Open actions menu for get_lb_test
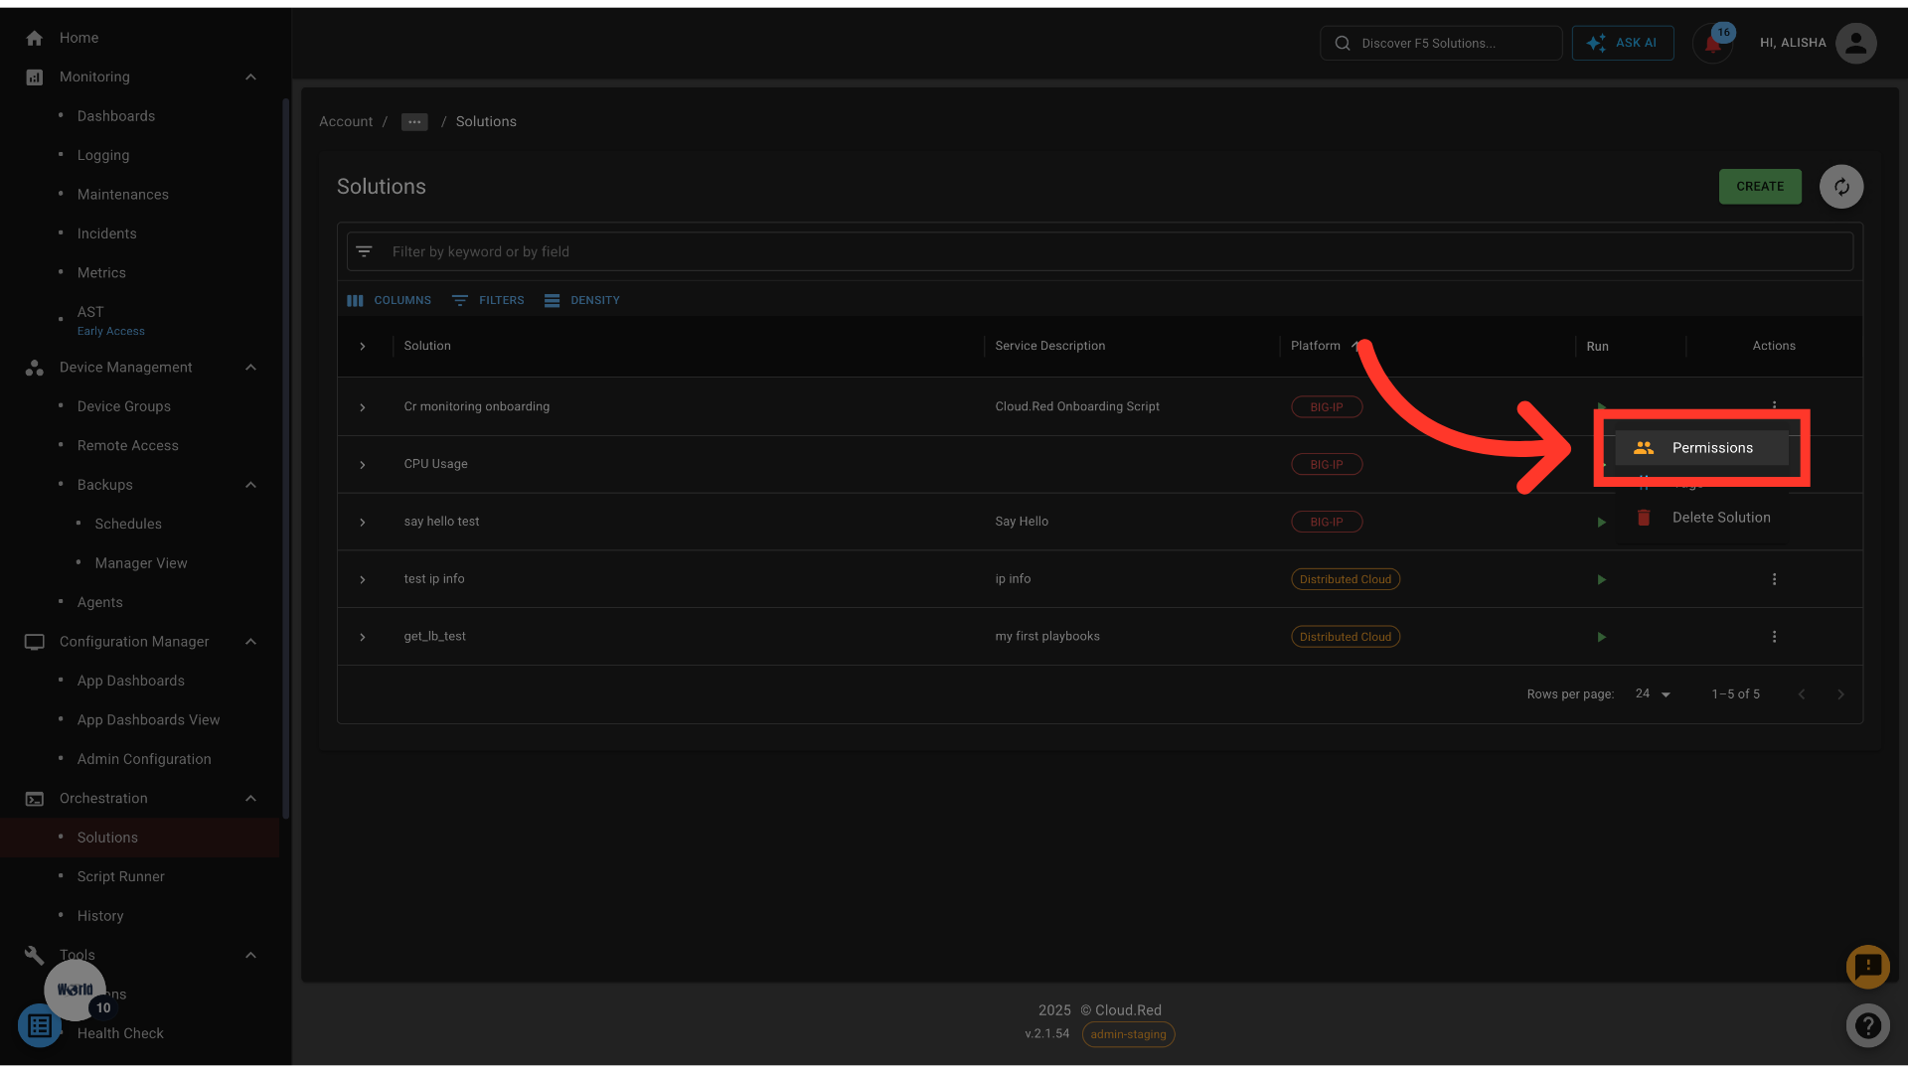This screenshot has height=1073, width=1908. pyautogui.click(x=1774, y=637)
